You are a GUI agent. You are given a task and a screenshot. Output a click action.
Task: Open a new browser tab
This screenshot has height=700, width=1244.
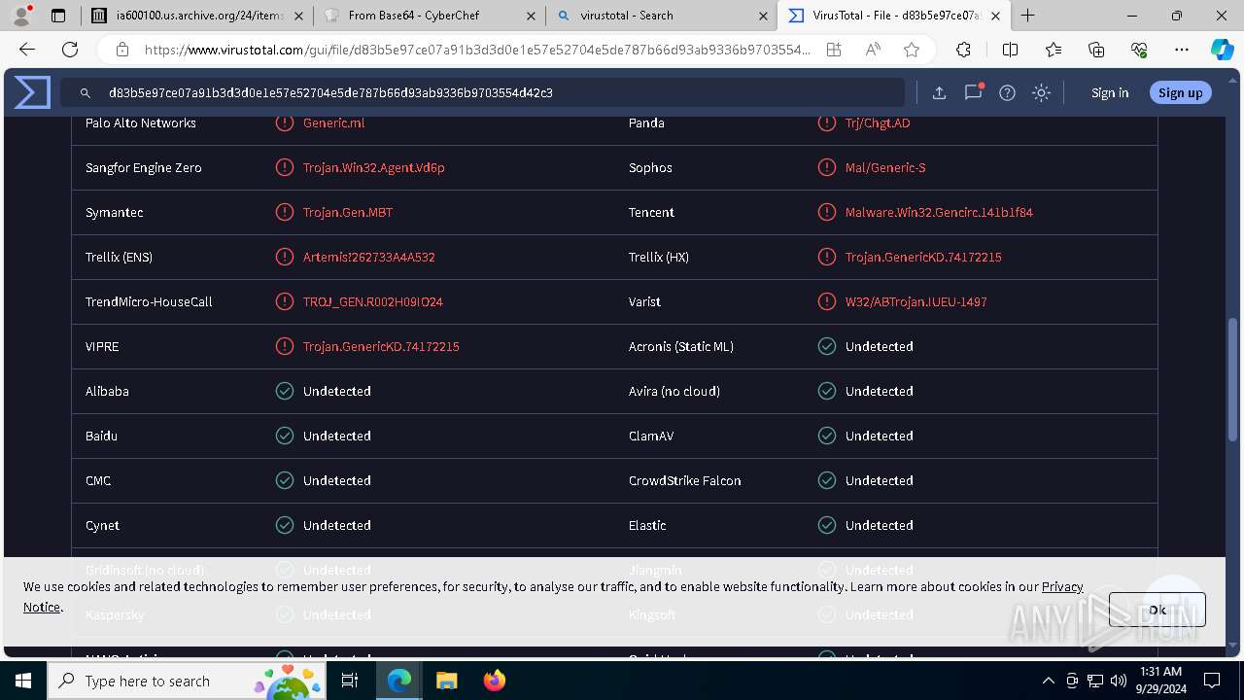point(1027,16)
